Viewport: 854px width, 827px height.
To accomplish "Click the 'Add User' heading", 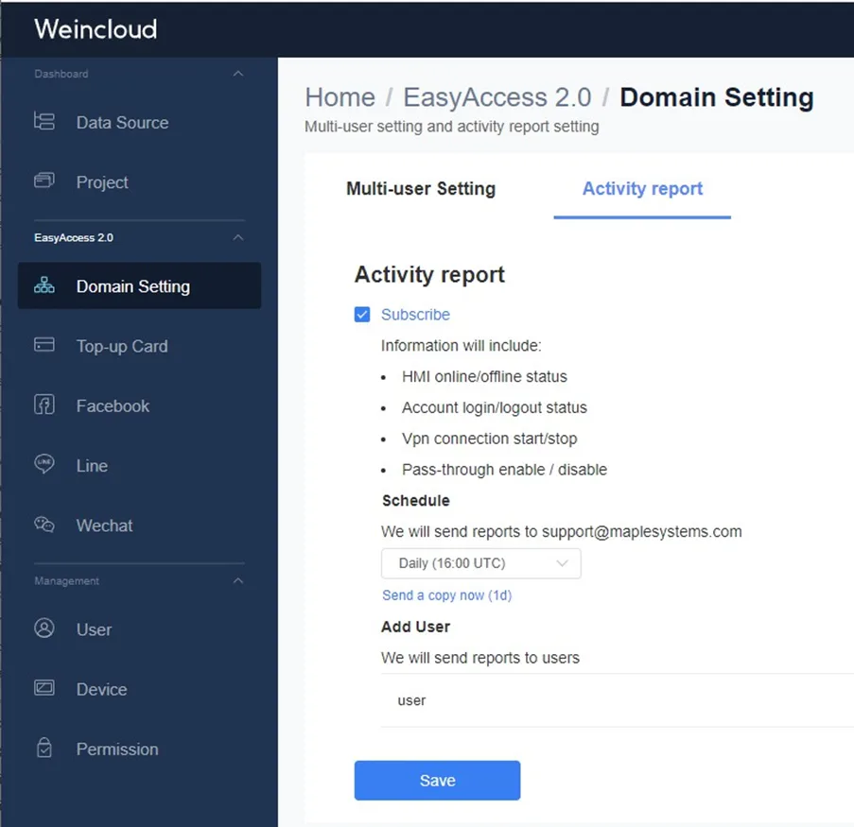I will coord(415,627).
